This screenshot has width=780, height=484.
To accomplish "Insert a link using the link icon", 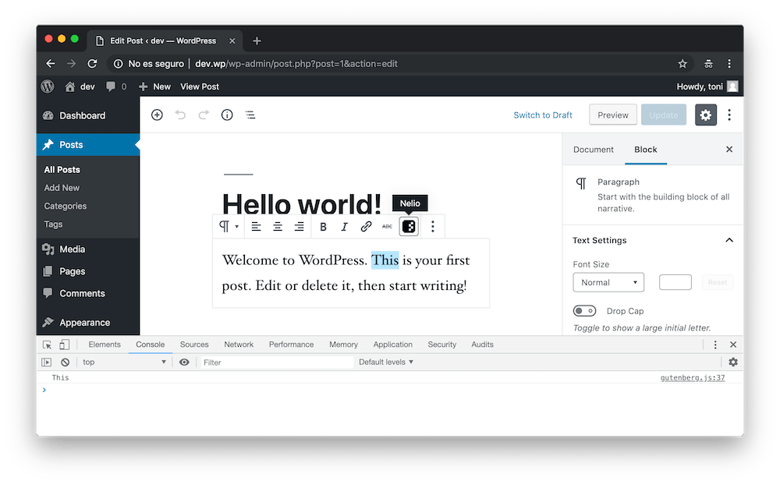I will click(x=366, y=227).
